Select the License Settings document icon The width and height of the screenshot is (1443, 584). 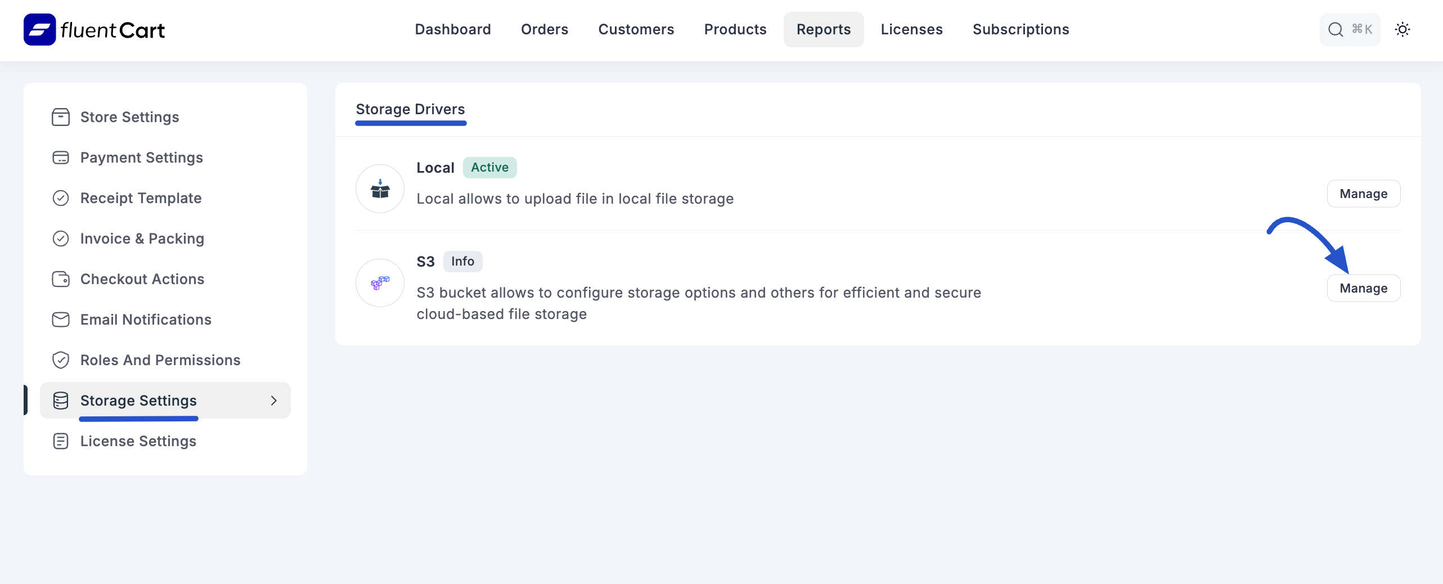pos(61,441)
